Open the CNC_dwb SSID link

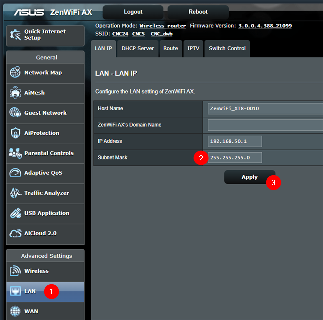161,34
